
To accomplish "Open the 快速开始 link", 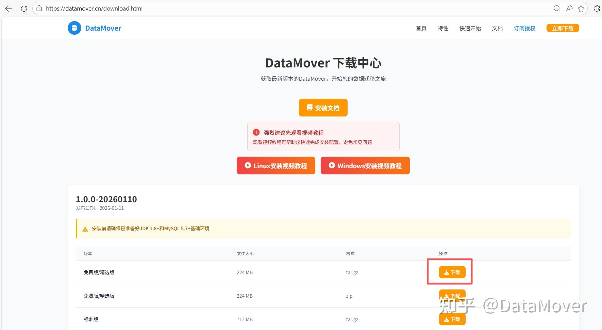I will pyautogui.click(x=470, y=28).
